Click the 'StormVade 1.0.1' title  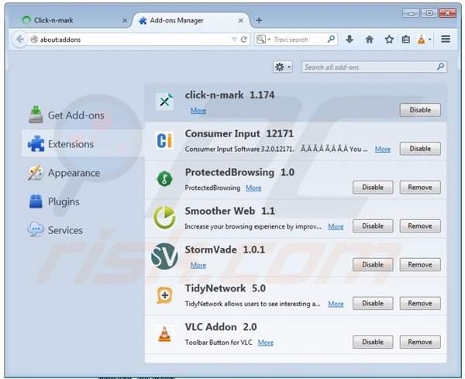[225, 250]
